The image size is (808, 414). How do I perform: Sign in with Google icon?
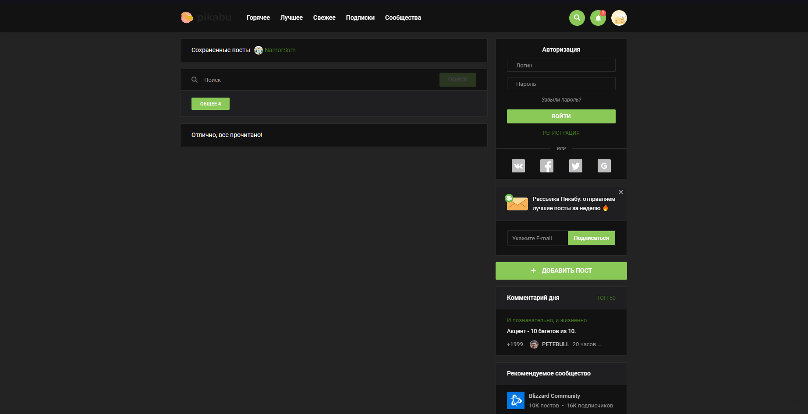[604, 166]
